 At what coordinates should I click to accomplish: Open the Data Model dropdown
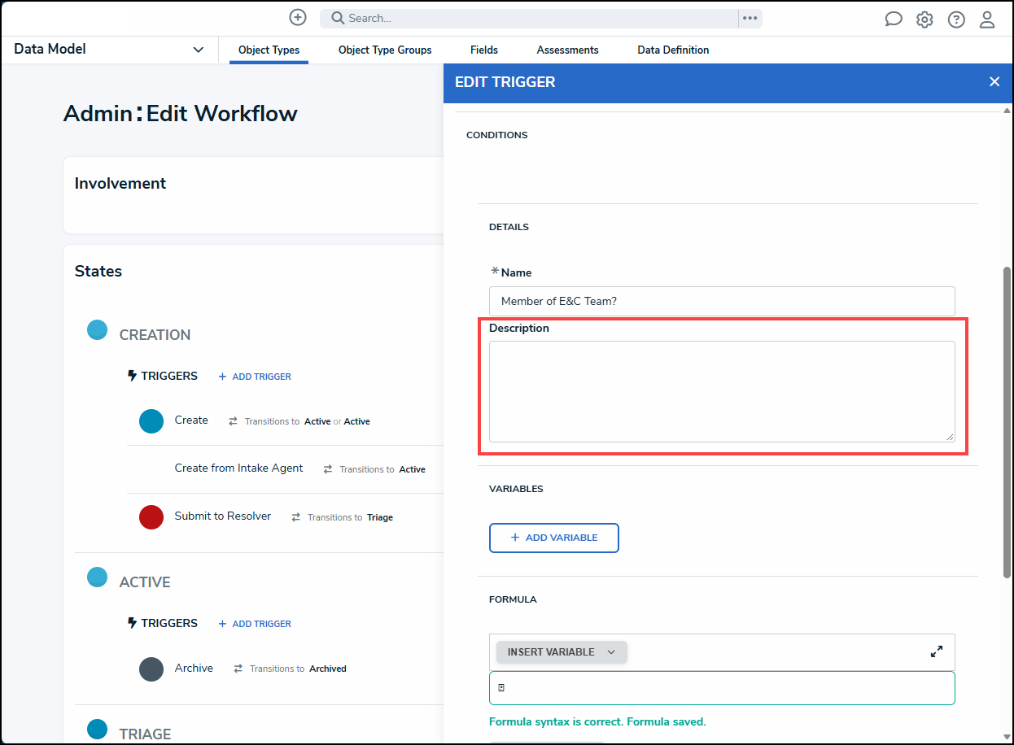(109, 50)
